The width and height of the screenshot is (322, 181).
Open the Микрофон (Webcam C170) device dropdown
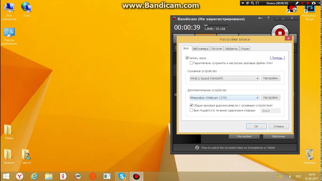[x=224, y=98]
